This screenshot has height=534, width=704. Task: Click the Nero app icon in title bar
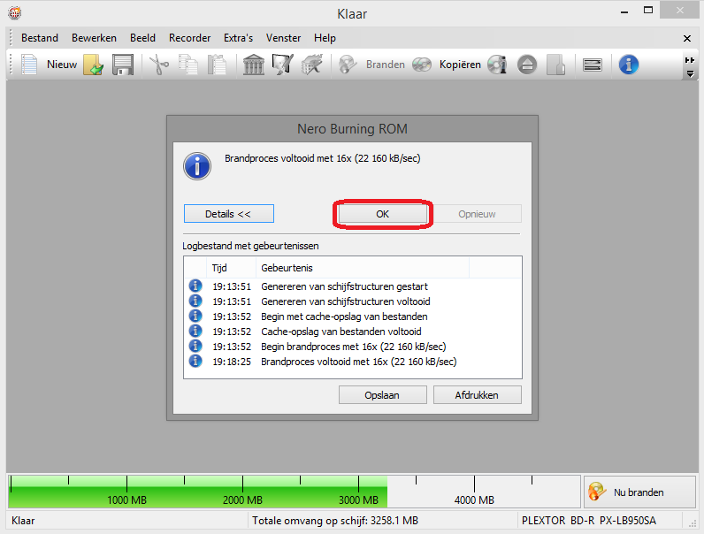coord(14,12)
